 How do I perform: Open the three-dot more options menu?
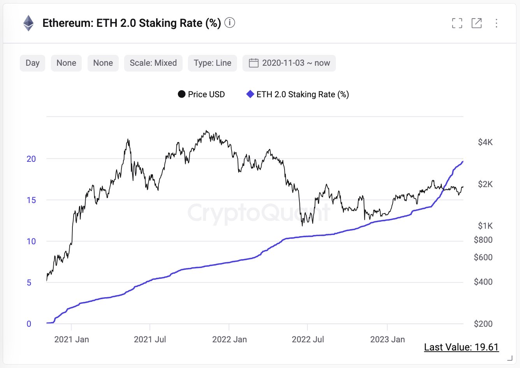pyautogui.click(x=496, y=23)
